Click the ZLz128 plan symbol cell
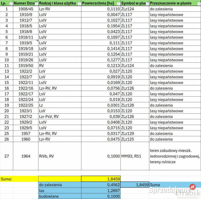This screenshot has width=201, height=199. tap(135, 105)
